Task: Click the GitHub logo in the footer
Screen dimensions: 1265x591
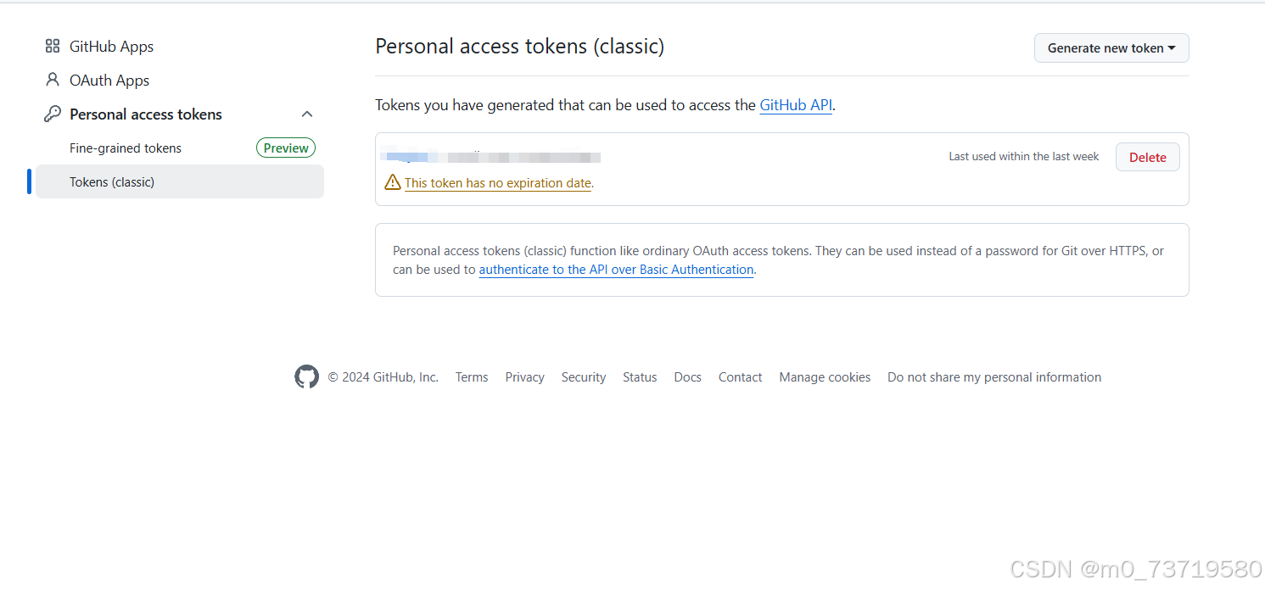Action: (306, 376)
